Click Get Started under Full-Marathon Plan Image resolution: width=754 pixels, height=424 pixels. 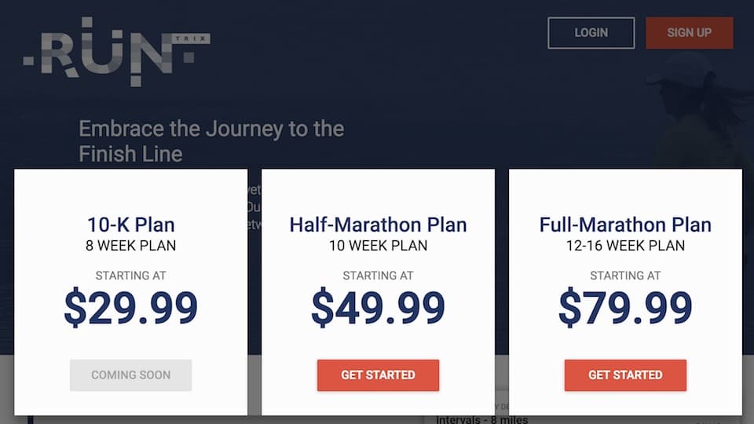tap(625, 375)
